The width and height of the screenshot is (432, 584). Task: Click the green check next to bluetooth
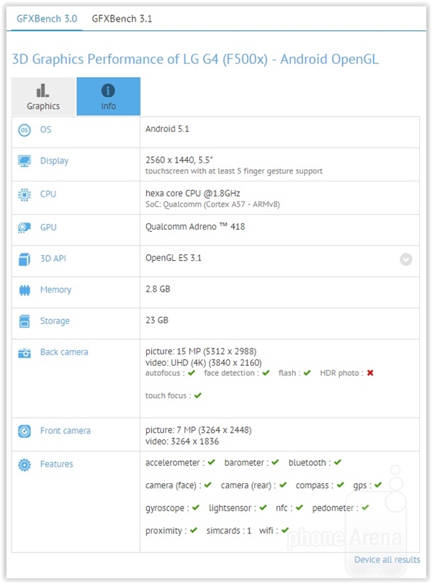click(x=338, y=462)
